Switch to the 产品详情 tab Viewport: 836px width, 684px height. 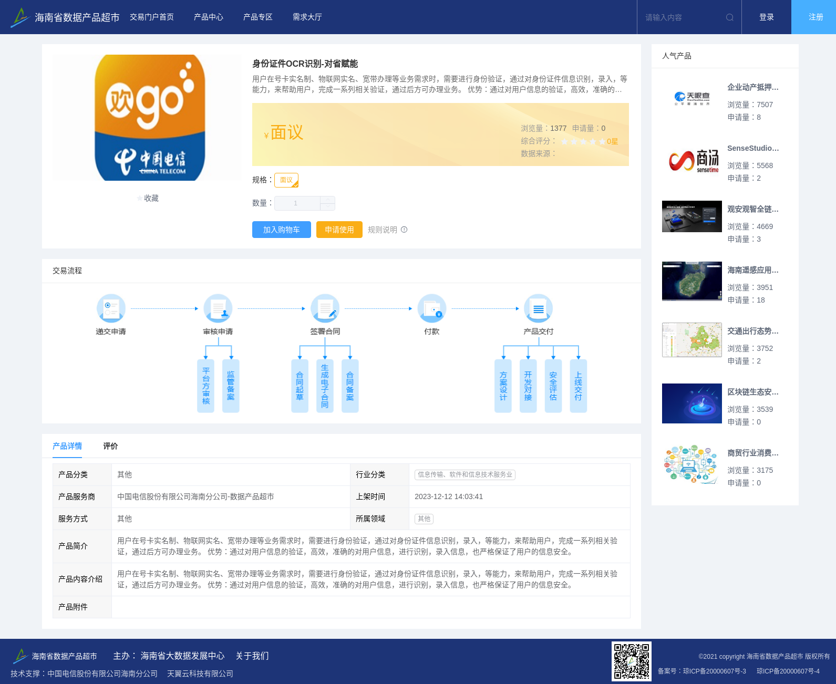click(67, 446)
